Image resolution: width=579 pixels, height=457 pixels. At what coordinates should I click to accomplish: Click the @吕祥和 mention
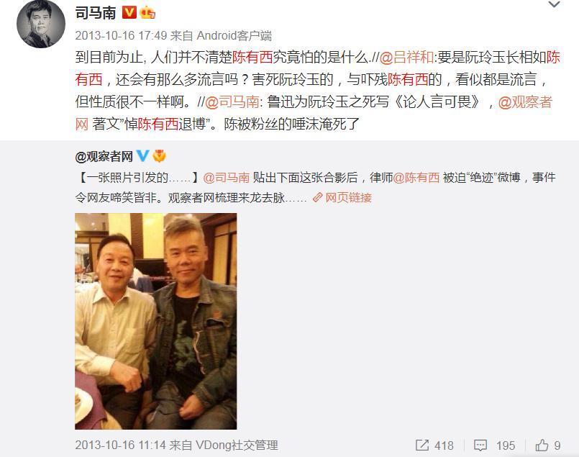(x=406, y=58)
